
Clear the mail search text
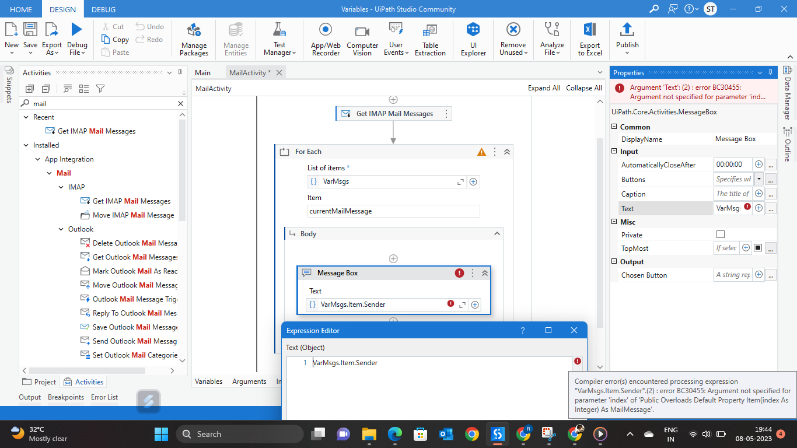[180, 103]
